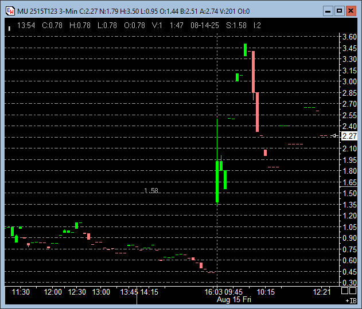Click the 1.50 price axis label
The width and height of the screenshot is (362, 309).
[x=349, y=193]
